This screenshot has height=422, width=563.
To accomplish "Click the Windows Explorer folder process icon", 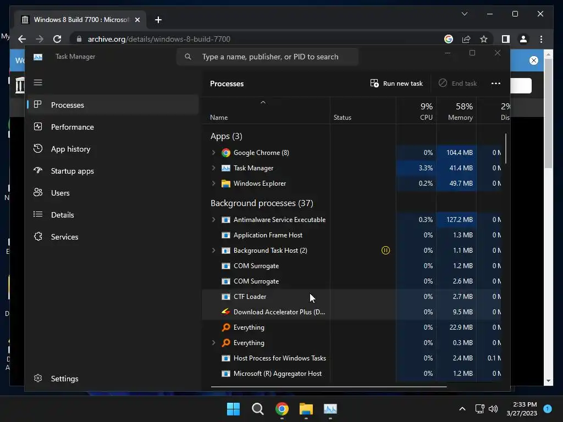I will click(x=226, y=184).
